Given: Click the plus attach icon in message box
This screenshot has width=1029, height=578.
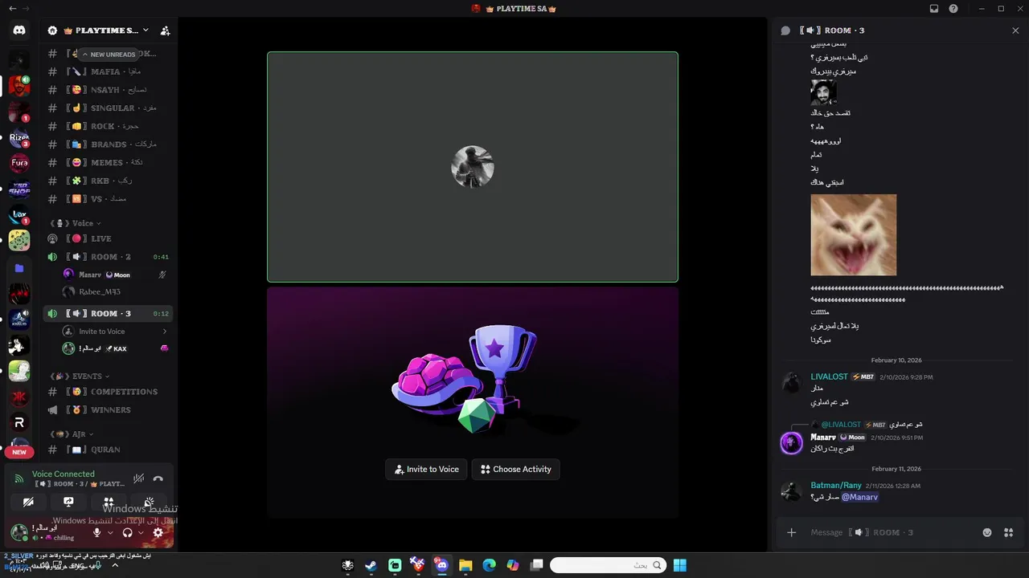Looking at the screenshot, I should click(x=791, y=532).
